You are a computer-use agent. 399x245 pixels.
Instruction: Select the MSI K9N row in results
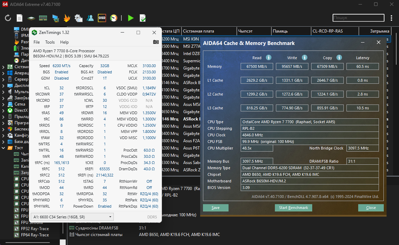click(191, 39)
